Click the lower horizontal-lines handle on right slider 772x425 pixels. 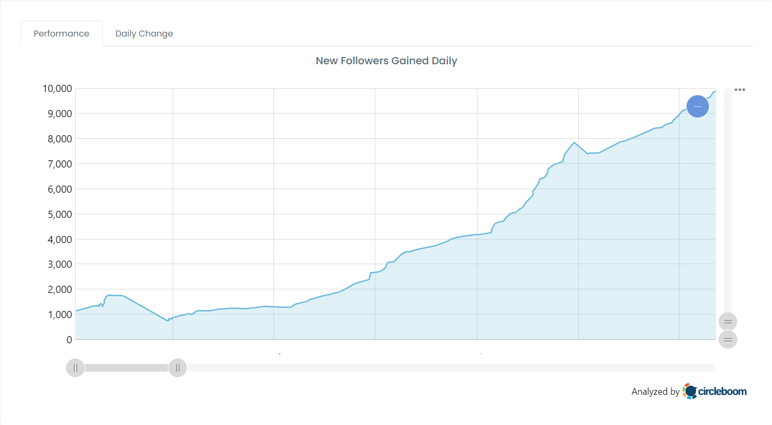[x=728, y=339]
